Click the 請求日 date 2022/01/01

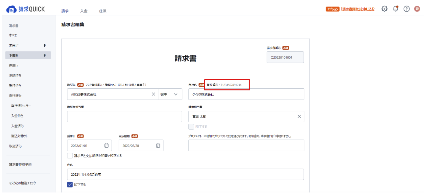pos(79,146)
